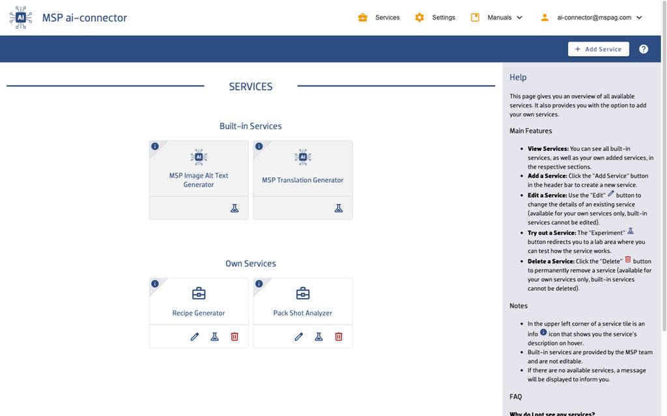667x416 pixels.
Task: Expand the Manuals dropdown menu
Action: point(497,18)
